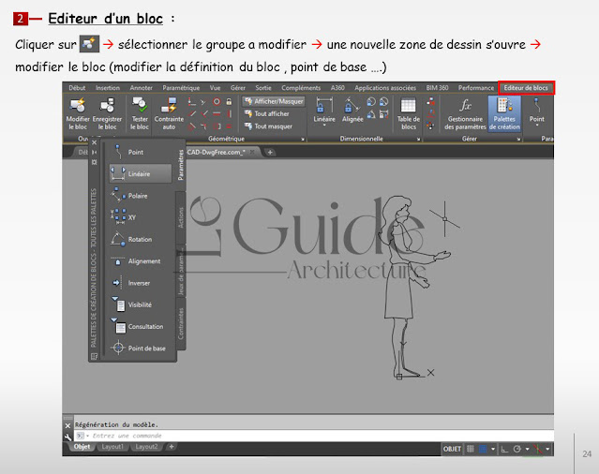Screen dimensions: 599x474
Task: Click the OBJET model space button
Action: 452,450
